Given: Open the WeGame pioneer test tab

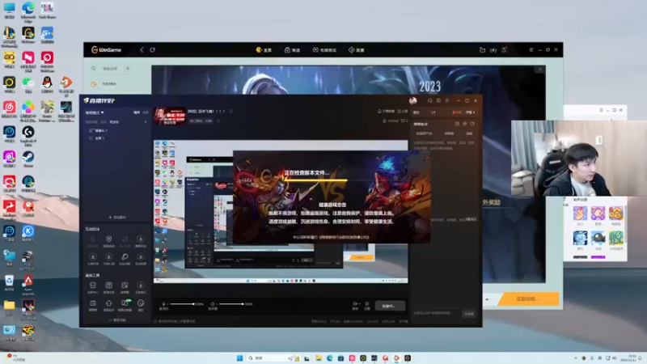Looking at the screenshot, I should click(324, 50).
